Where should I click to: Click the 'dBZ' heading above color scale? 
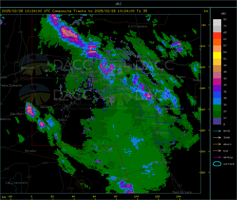coord(223,14)
